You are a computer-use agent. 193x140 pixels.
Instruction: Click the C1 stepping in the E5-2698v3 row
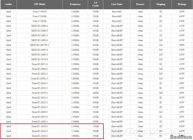click(x=161, y=31)
